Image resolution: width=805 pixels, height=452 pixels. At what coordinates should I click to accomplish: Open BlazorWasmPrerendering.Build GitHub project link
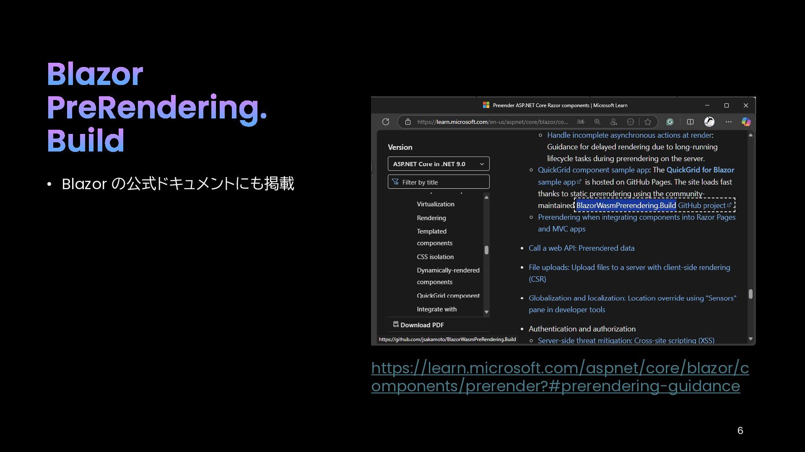point(654,205)
